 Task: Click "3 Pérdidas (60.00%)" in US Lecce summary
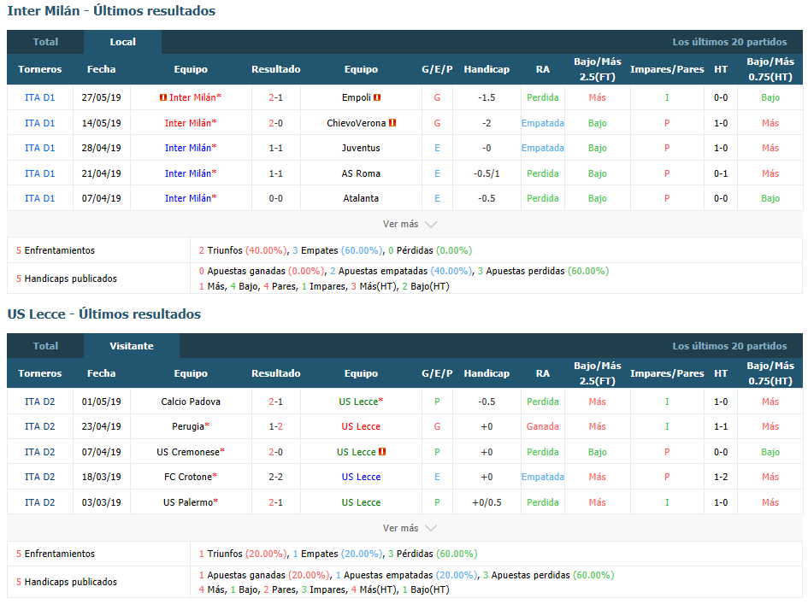coord(433,554)
